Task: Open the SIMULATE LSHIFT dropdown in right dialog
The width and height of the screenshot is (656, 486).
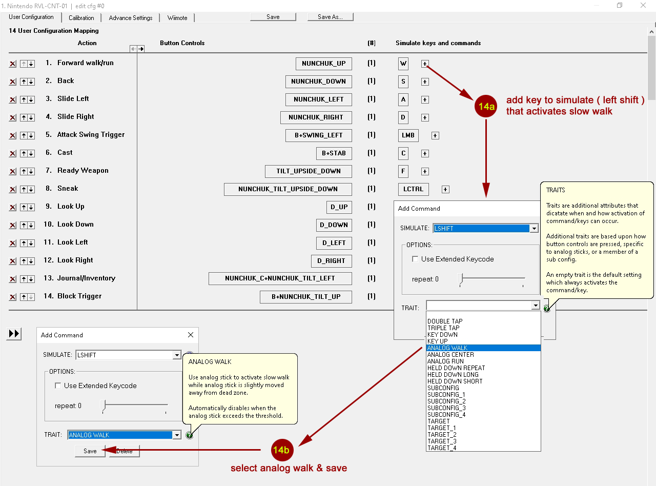Action: (534, 229)
